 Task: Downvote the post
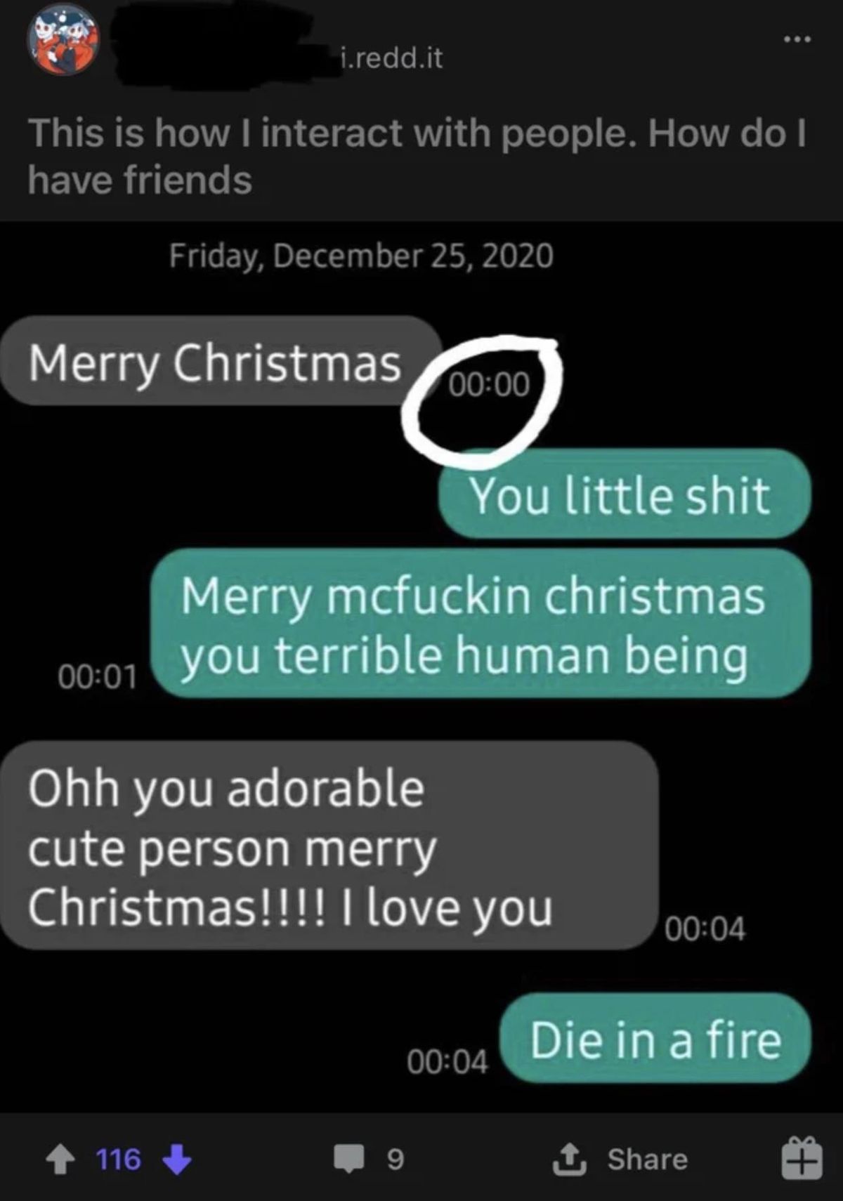coord(177,1160)
